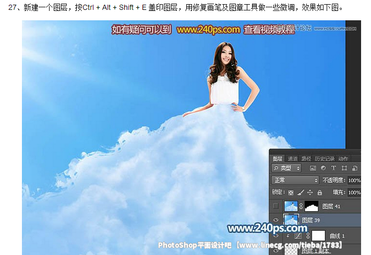Switch to the 通道 tab
The height and width of the screenshot is (255, 371).
[292, 159]
